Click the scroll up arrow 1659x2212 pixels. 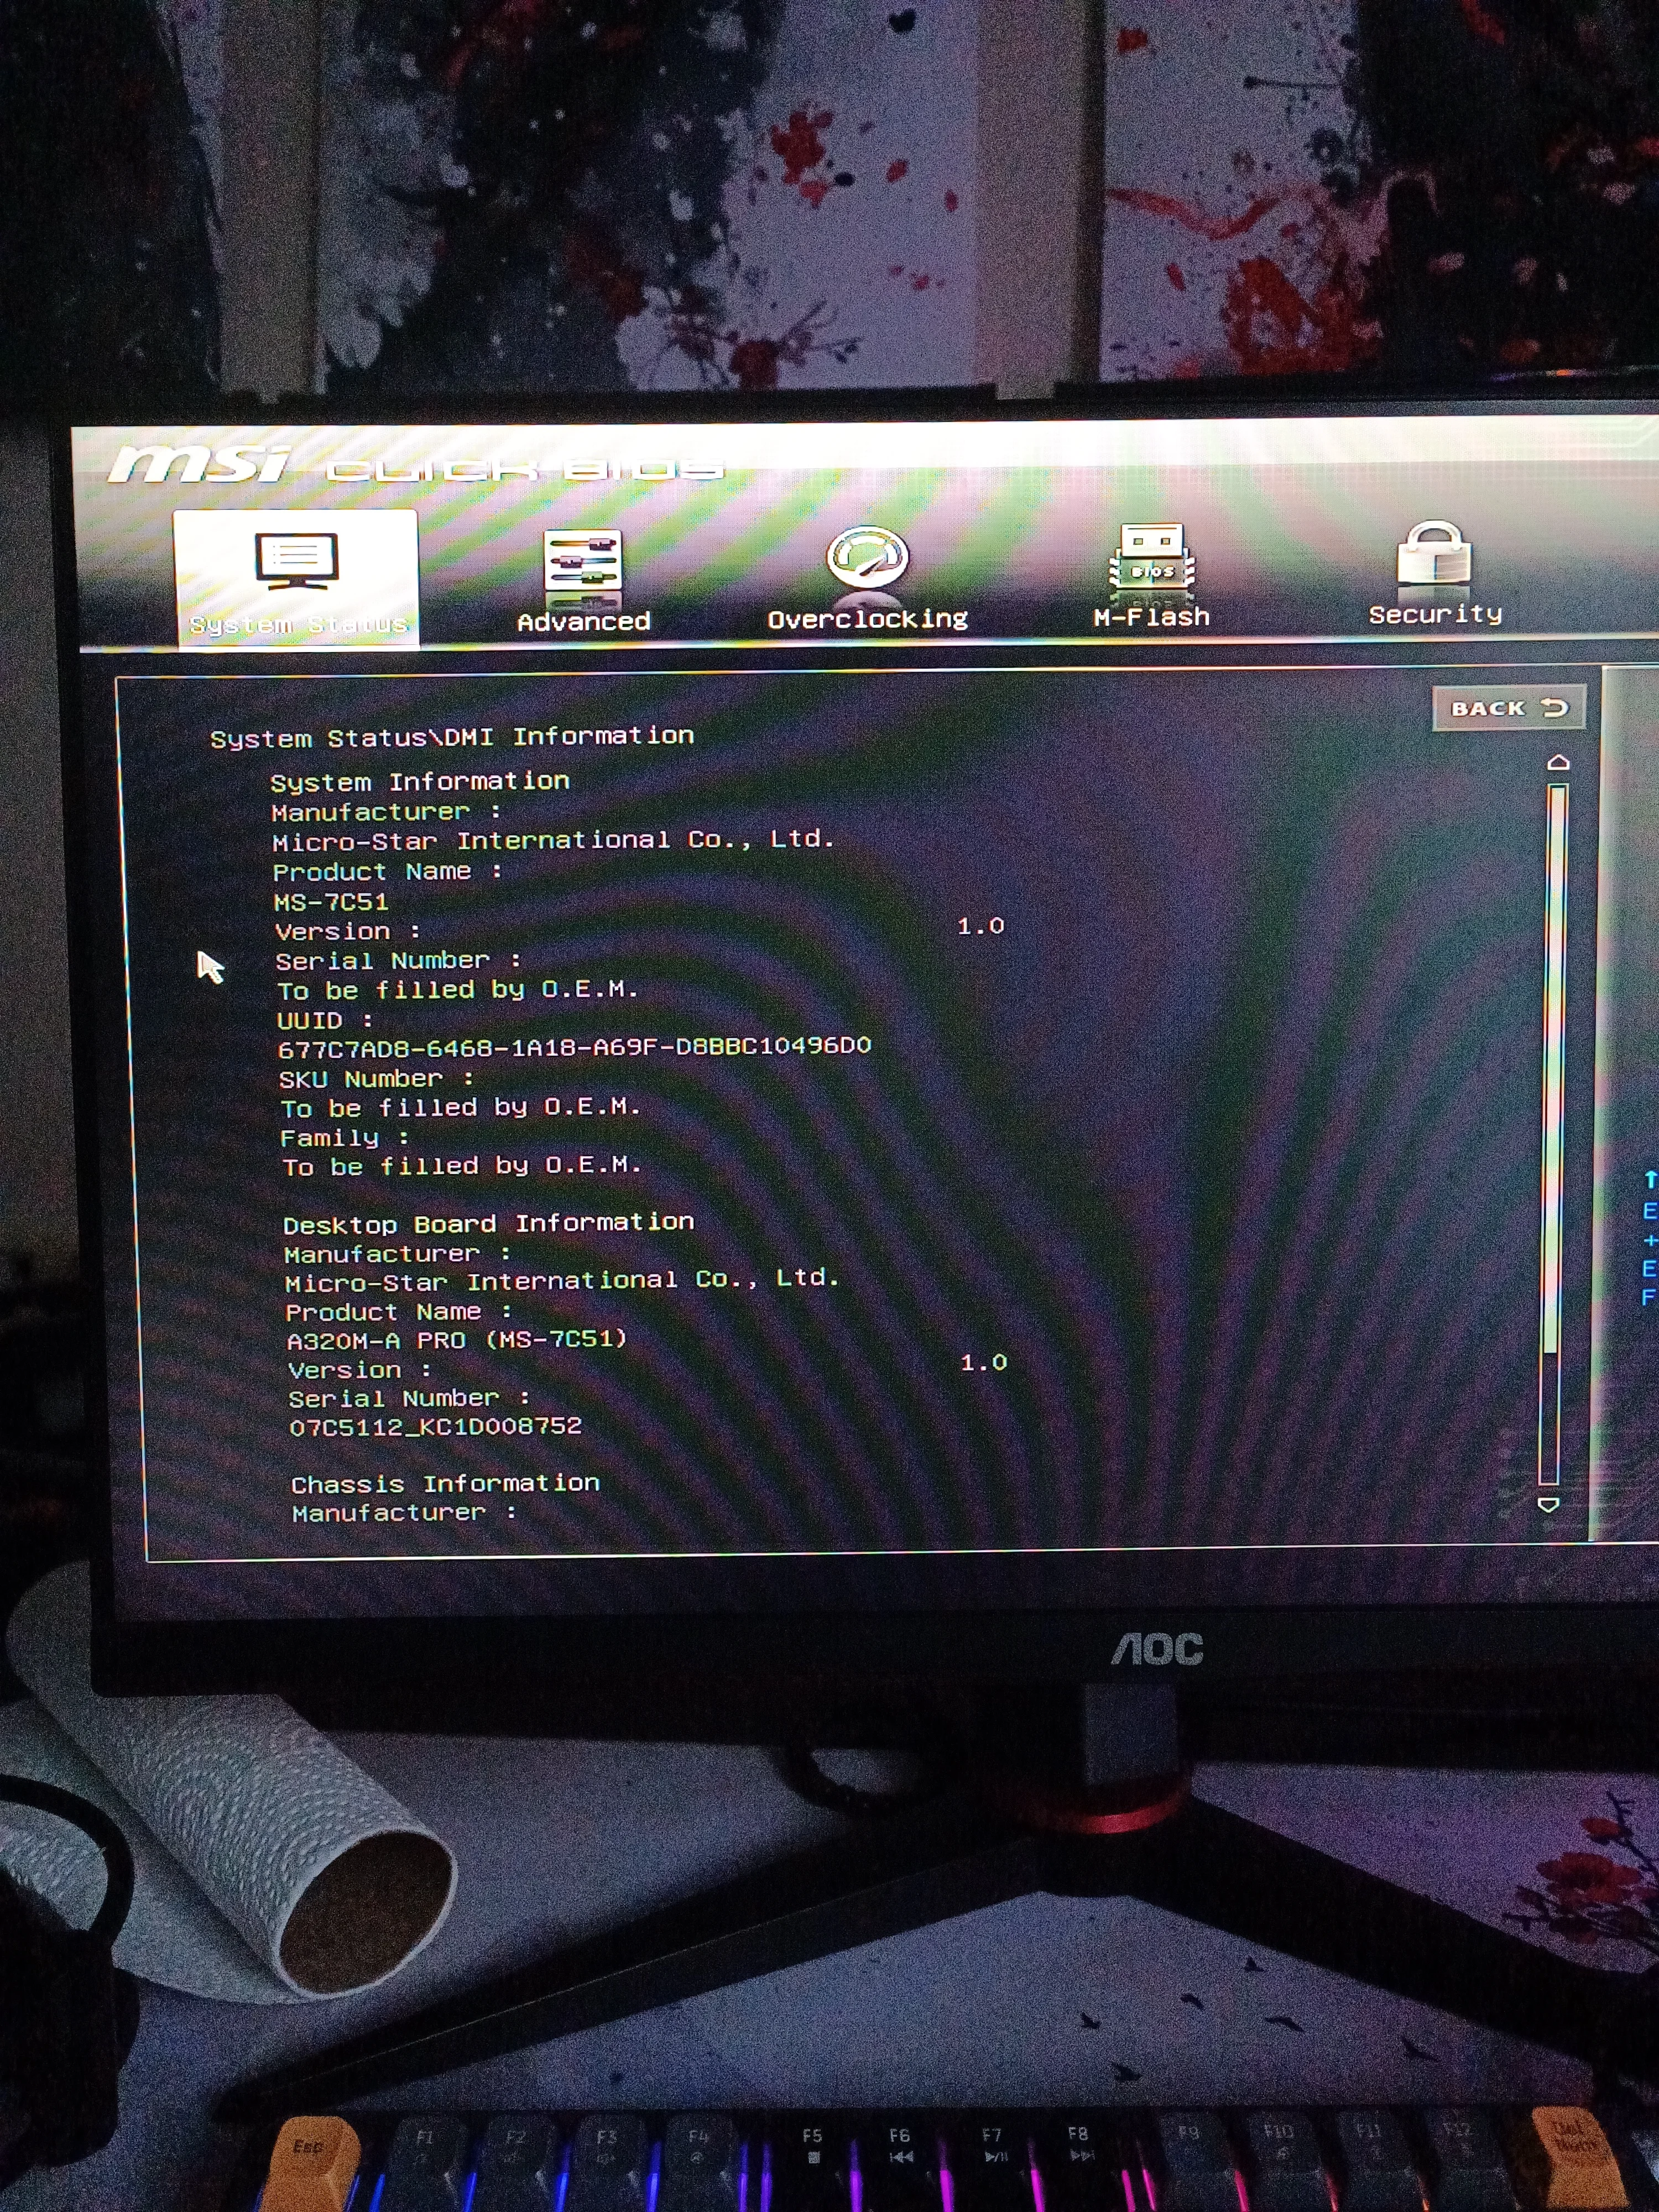pyautogui.click(x=1558, y=763)
